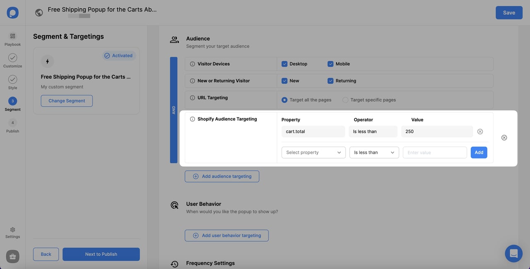Click the campaign title text
Screen dimensions: 530x269
coord(102,9)
